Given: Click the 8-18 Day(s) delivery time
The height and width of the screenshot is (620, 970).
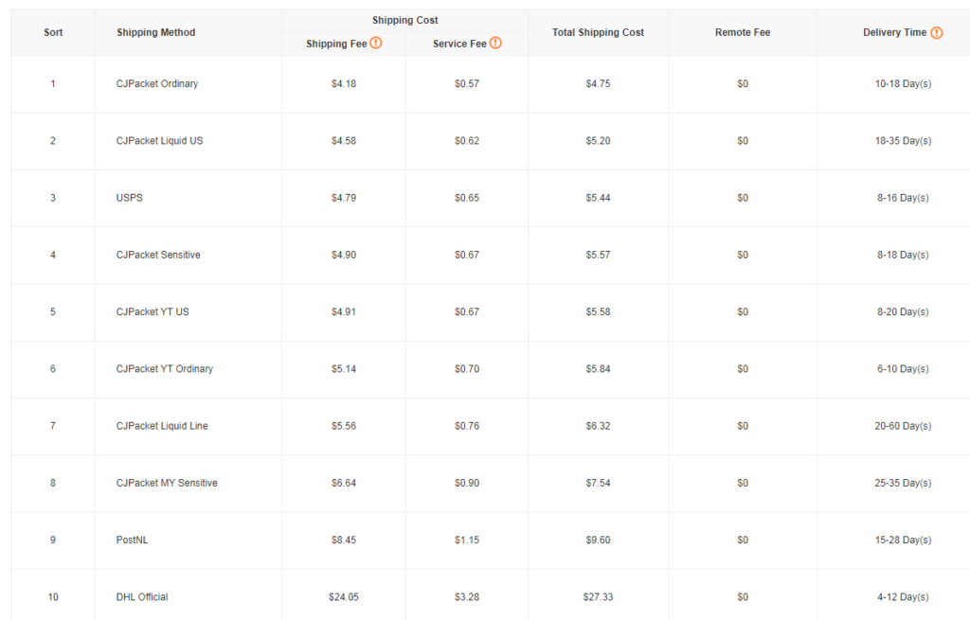Looking at the screenshot, I should tap(903, 255).
